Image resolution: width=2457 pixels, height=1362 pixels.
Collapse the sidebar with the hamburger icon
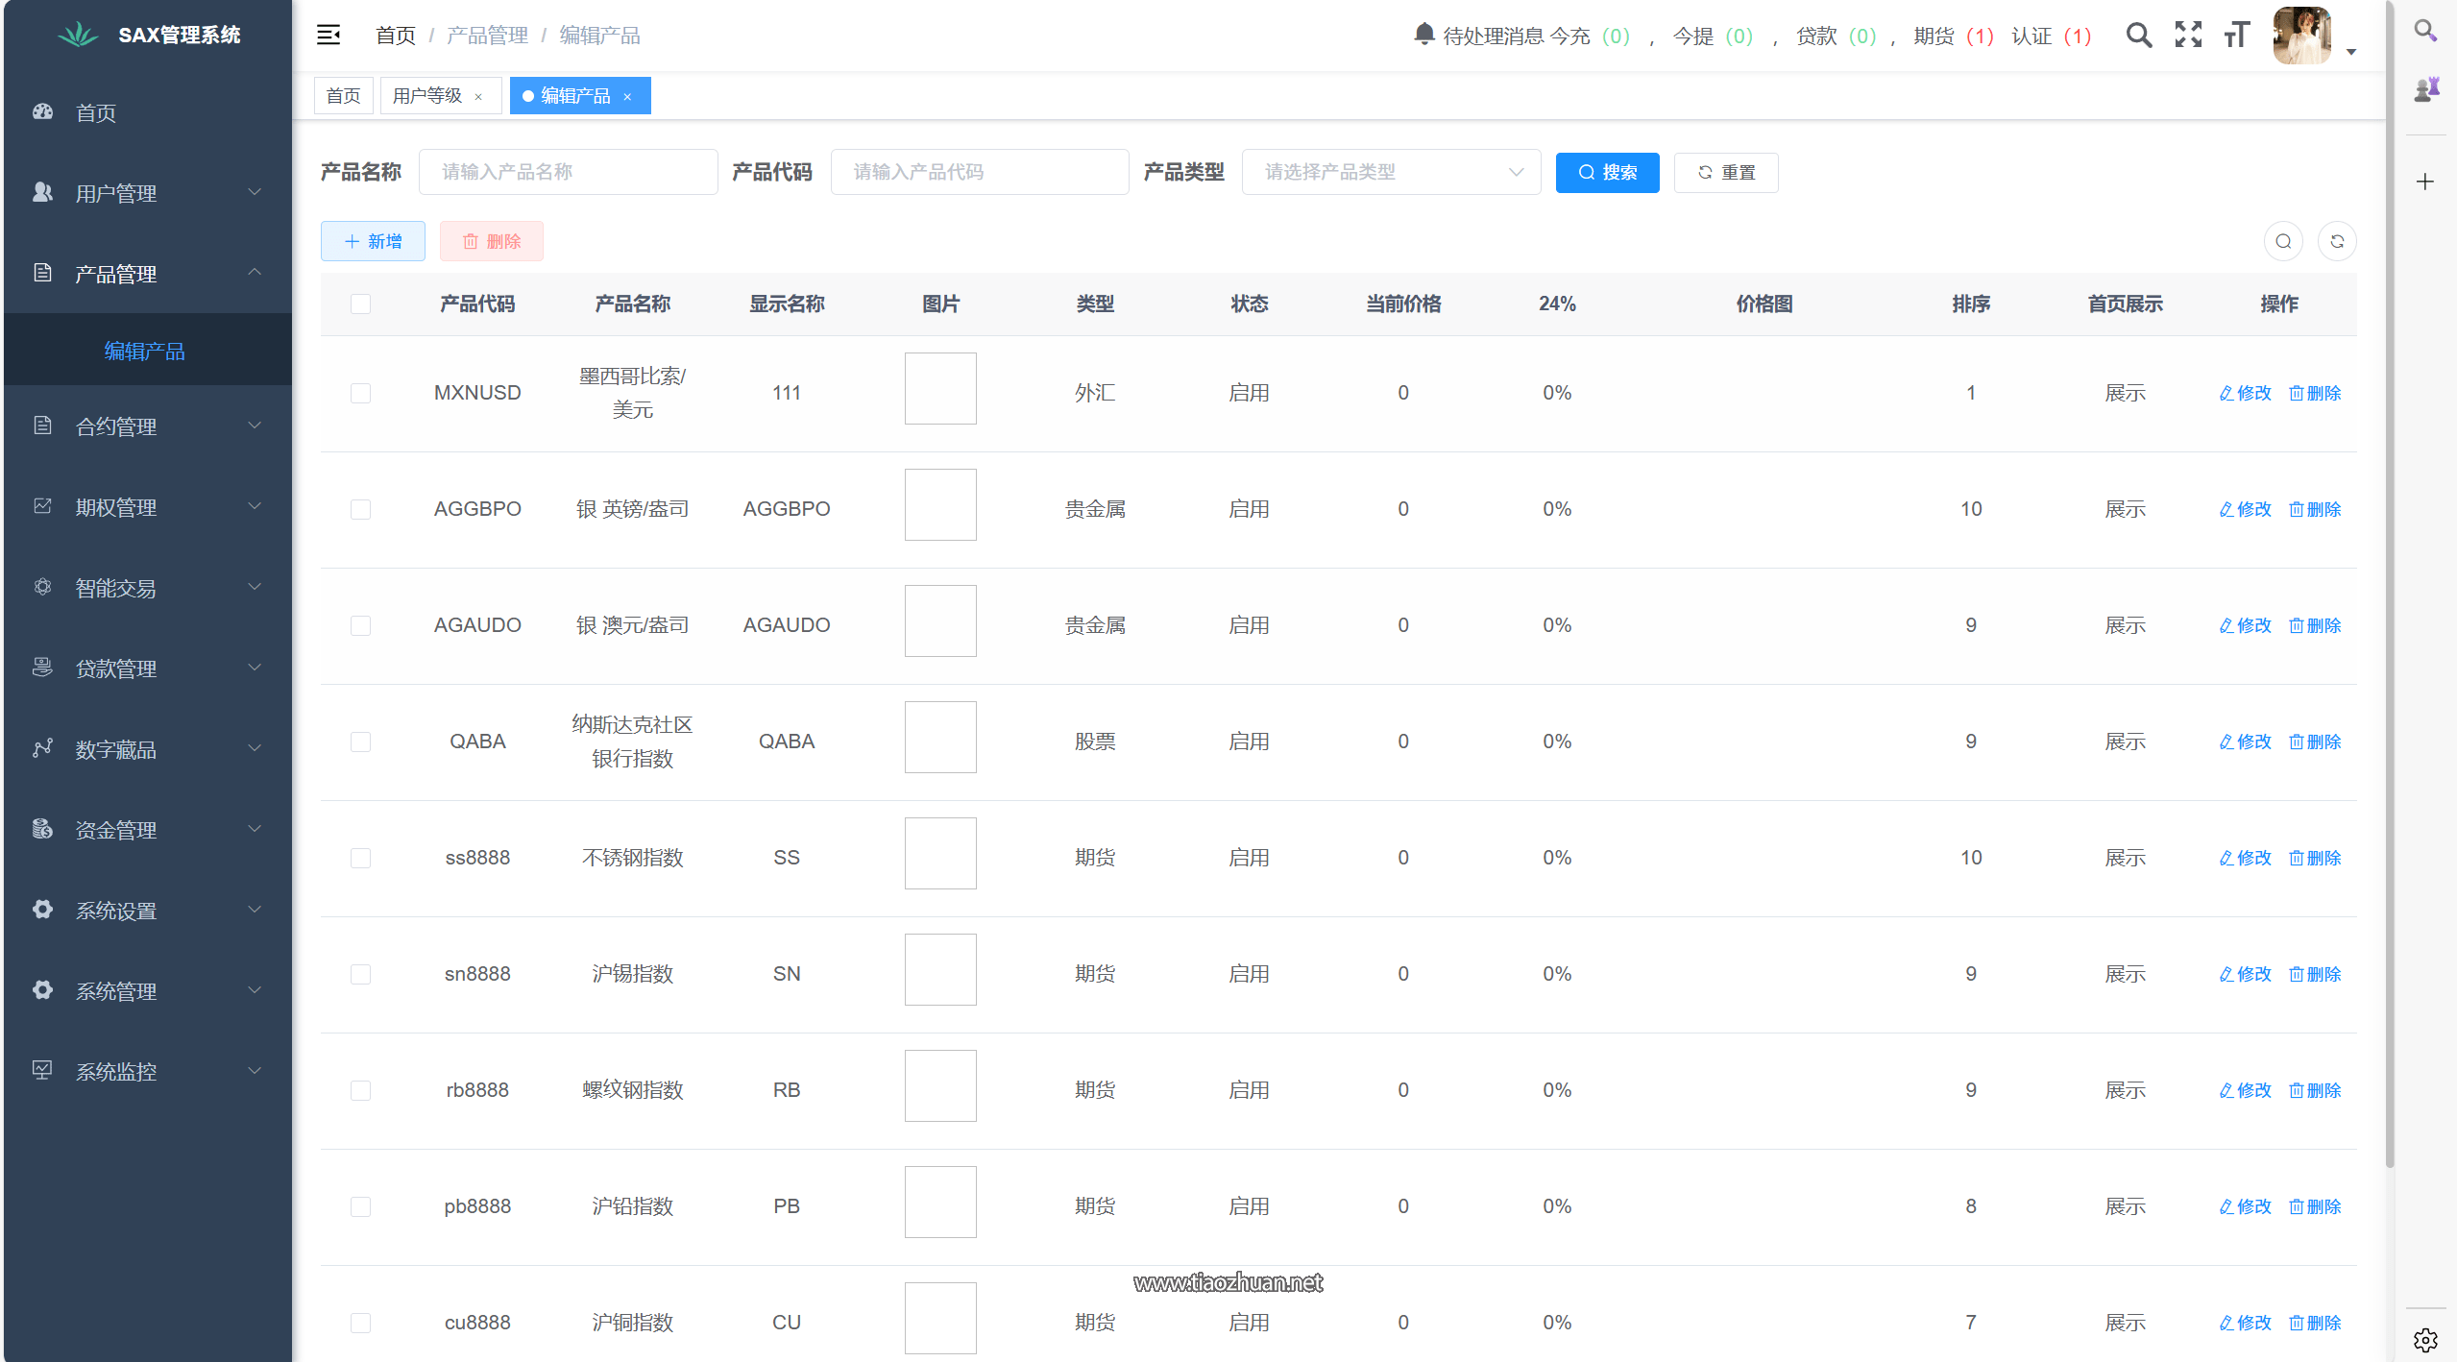coord(328,36)
